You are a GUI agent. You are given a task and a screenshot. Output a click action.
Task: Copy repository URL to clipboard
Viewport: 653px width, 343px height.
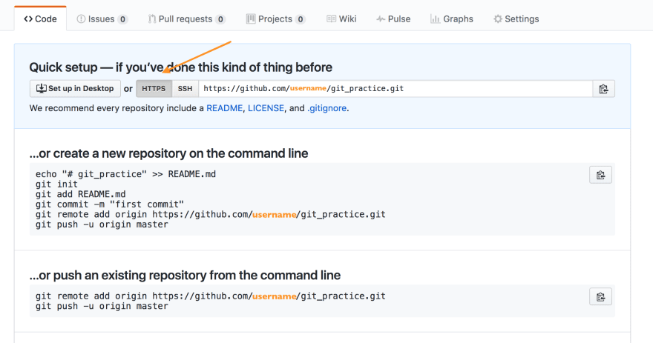coord(603,89)
